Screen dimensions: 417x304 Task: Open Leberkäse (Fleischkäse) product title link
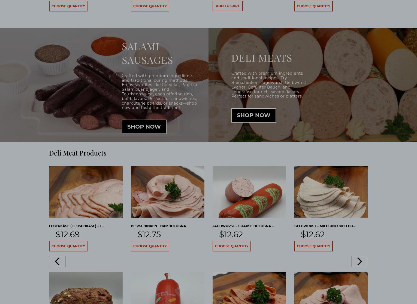coord(77,226)
